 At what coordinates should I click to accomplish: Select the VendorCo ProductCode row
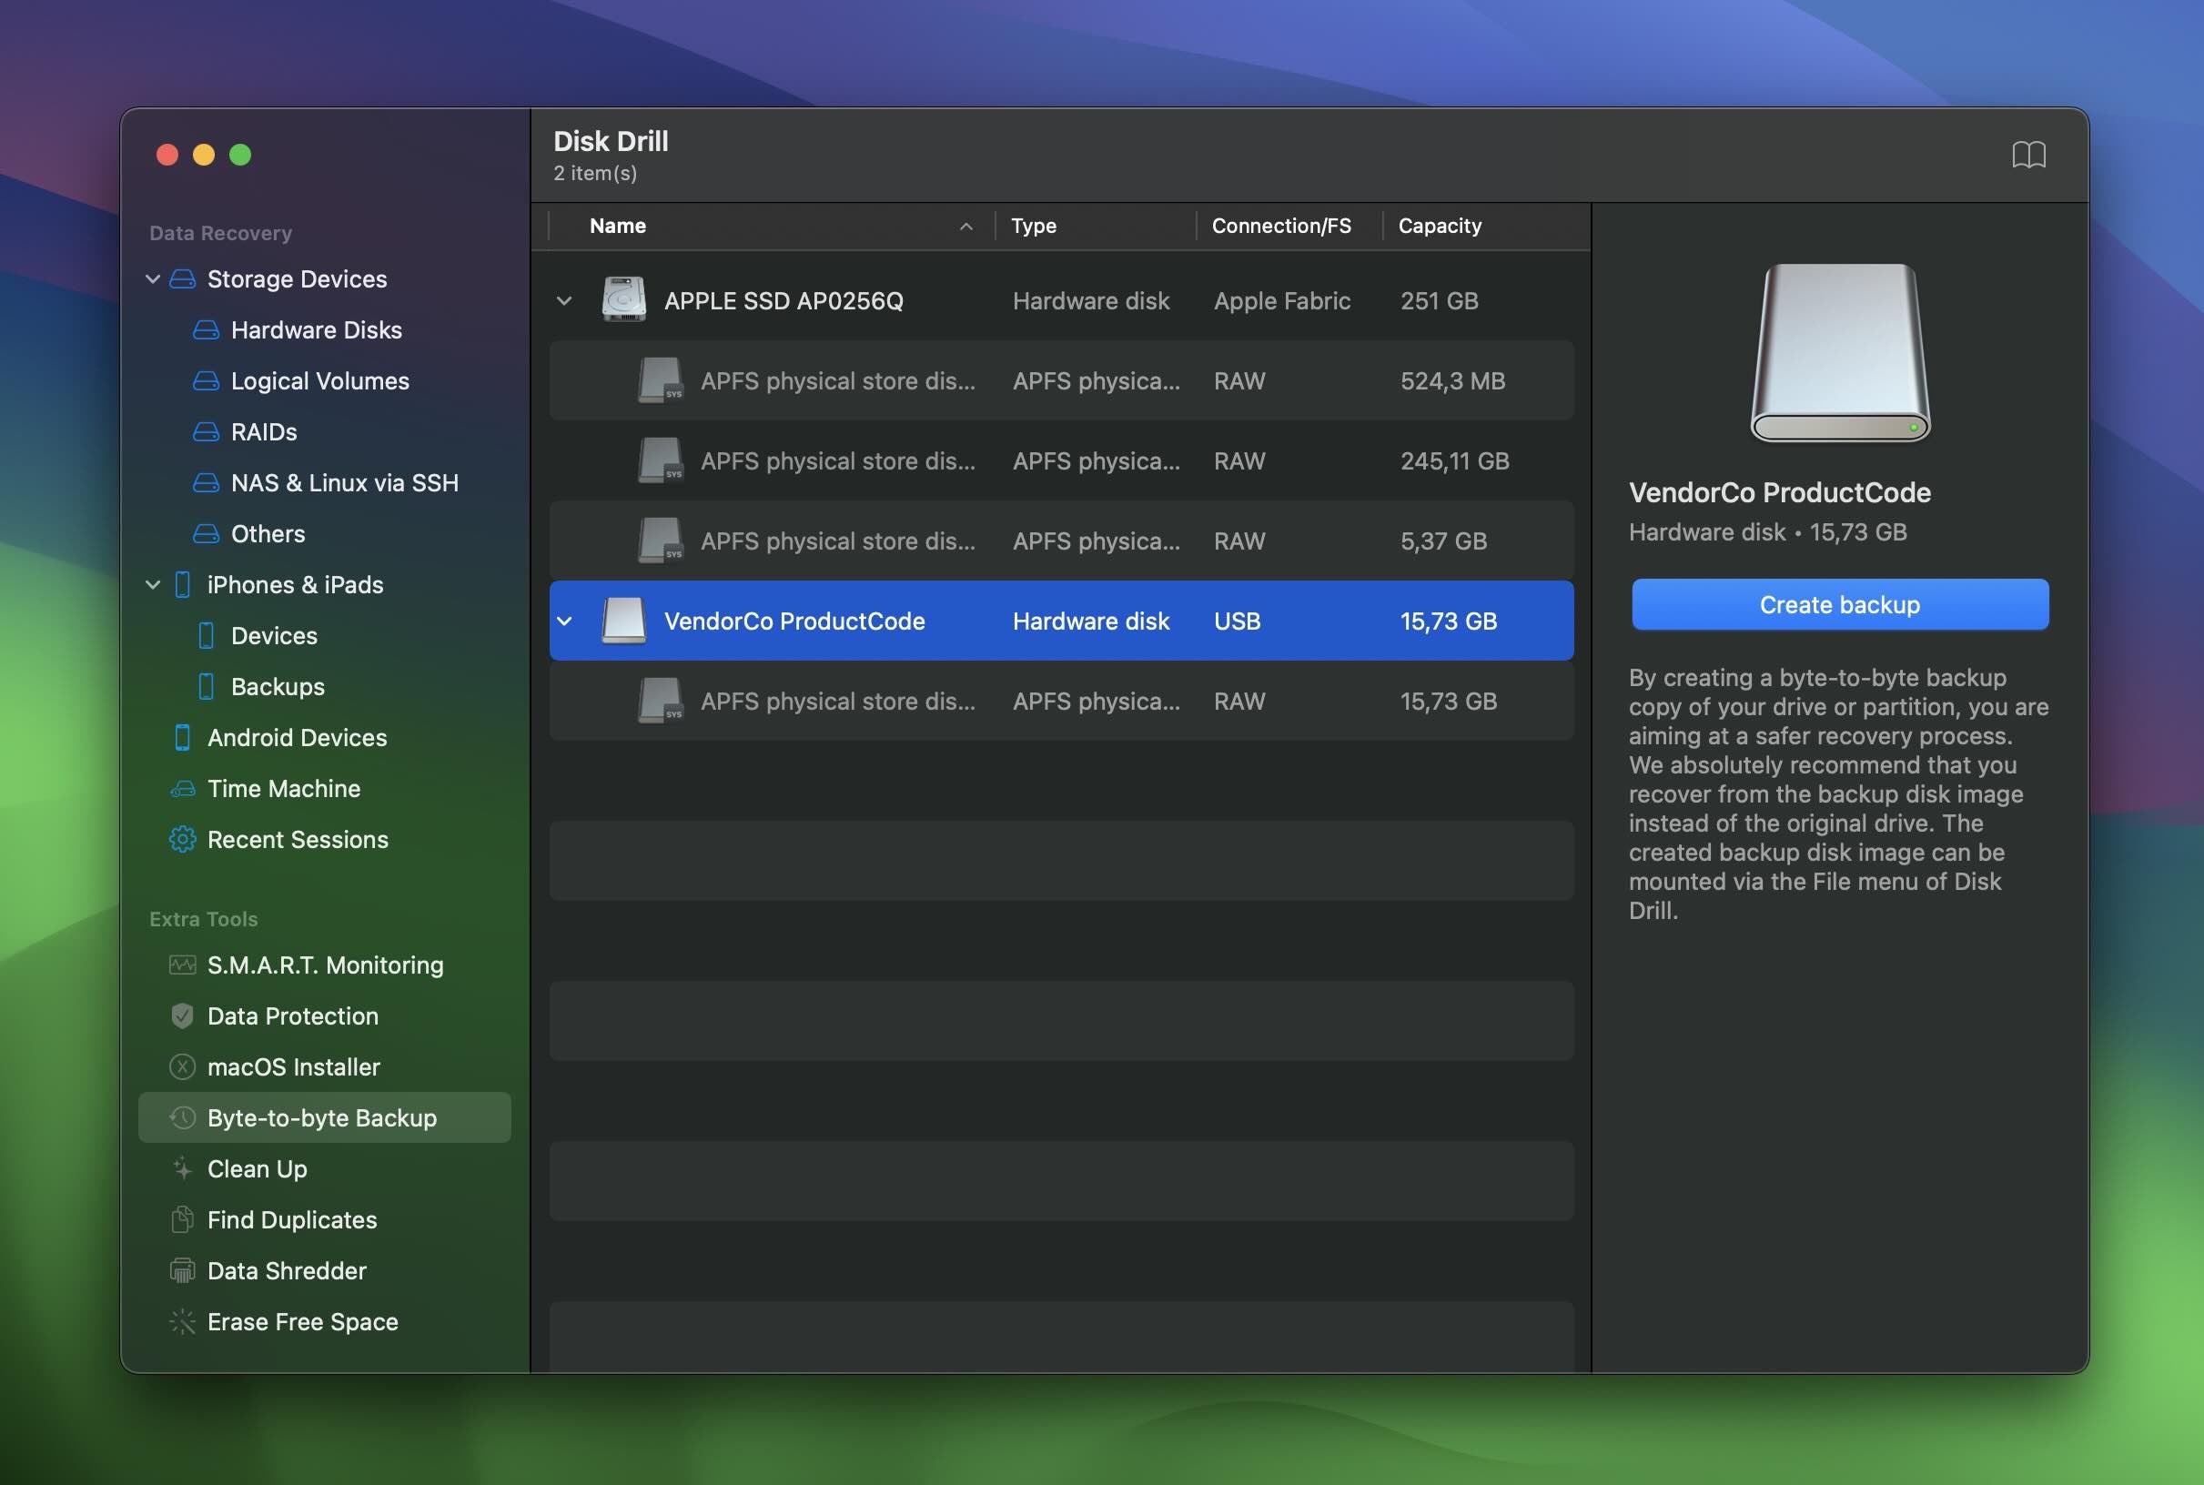(1060, 620)
